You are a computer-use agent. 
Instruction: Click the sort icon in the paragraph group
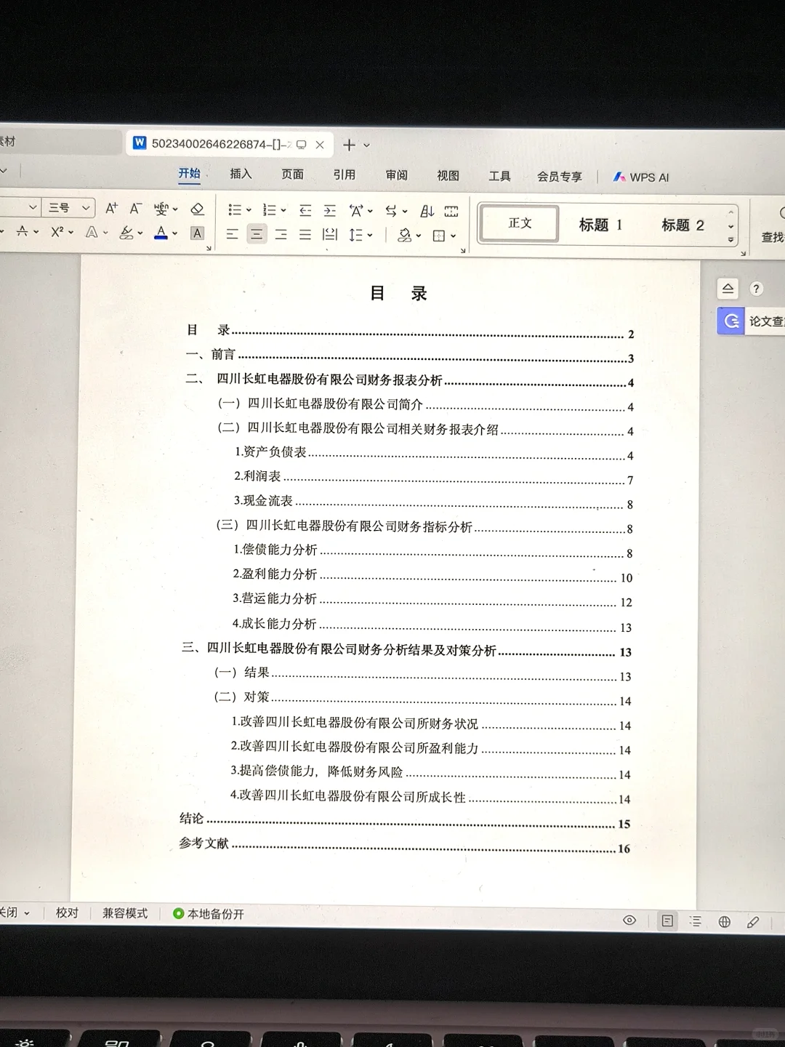(x=427, y=211)
